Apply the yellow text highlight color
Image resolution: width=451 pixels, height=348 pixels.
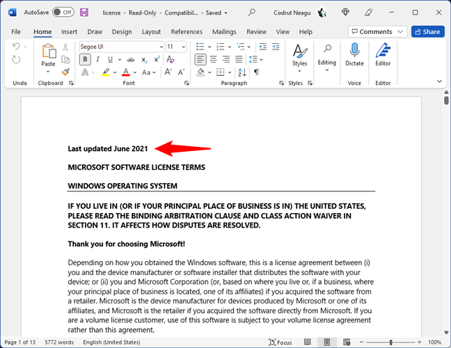pyautogui.click(x=106, y=72)
